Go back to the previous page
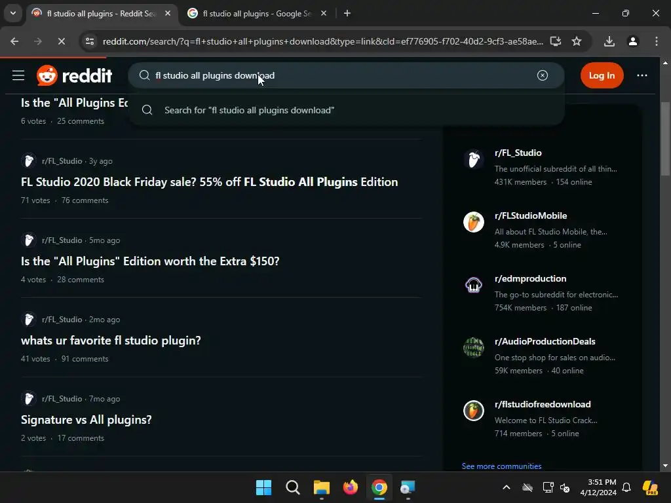 pyautogui.click(x=14, y=41)
